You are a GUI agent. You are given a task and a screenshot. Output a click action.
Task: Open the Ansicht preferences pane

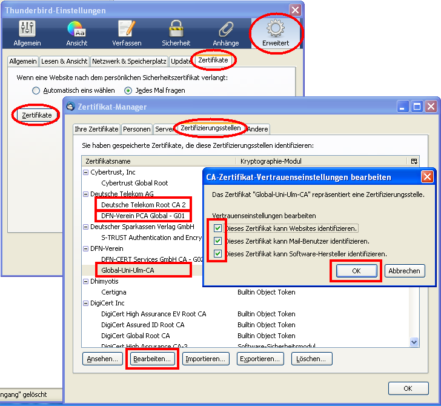(x=76, y=33)
